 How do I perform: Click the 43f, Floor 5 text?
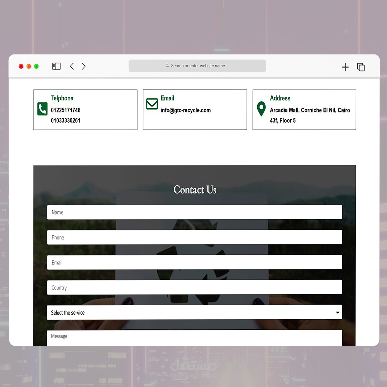tap(283, 120)
